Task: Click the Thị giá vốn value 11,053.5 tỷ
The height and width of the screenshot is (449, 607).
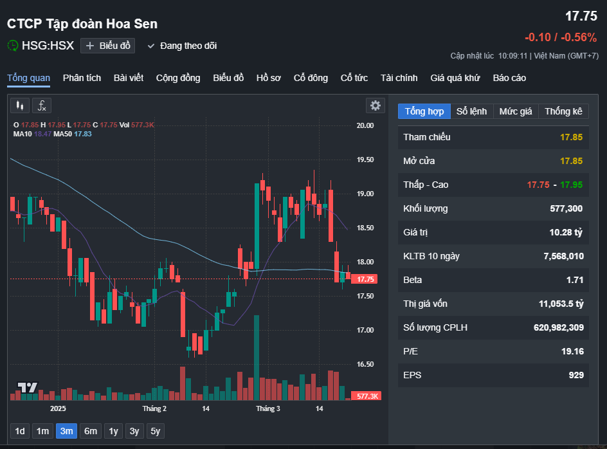Action: pos(561,304)
